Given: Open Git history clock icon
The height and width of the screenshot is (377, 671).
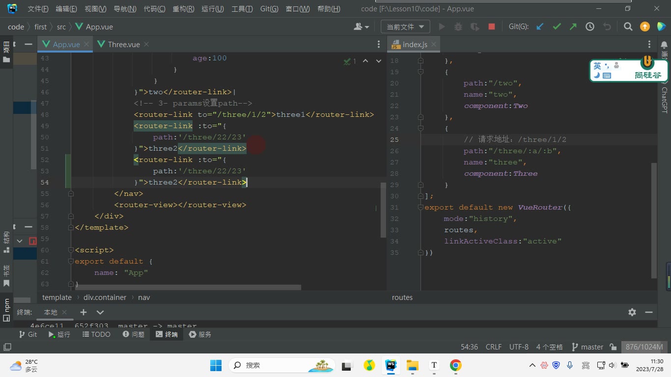Looking at the screenshot, I should [590, 27].
